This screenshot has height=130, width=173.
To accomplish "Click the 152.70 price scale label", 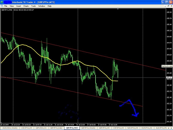I will [x=169, y=91].
